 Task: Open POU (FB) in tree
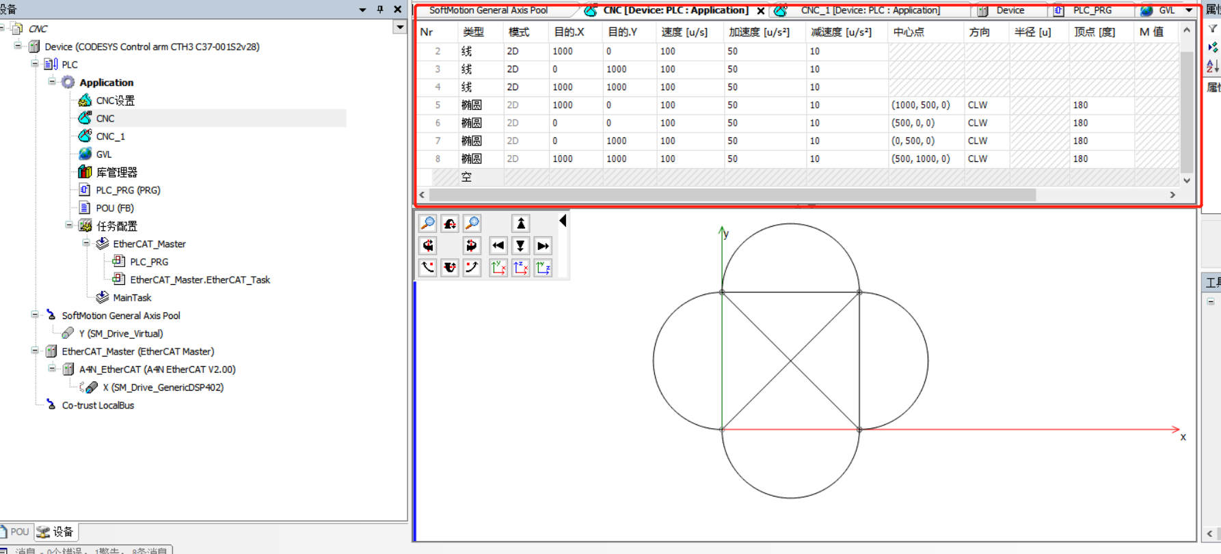[115, 208]
